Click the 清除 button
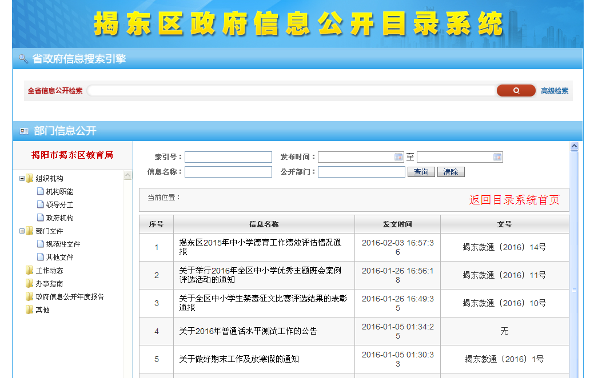Viewport: 602px width, 378px height. pyautogui.click(x=450, y=172)
